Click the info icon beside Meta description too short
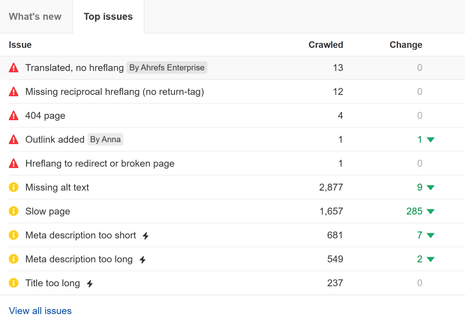465x322 pixels. 14,235
